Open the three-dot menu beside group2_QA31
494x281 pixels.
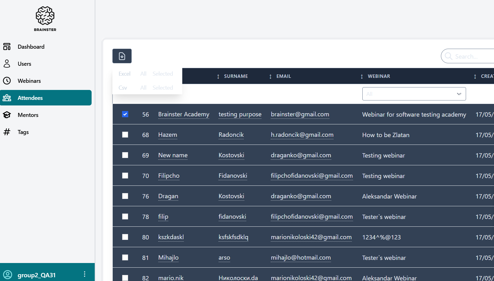pyautogui.click(x=84, y=274)
